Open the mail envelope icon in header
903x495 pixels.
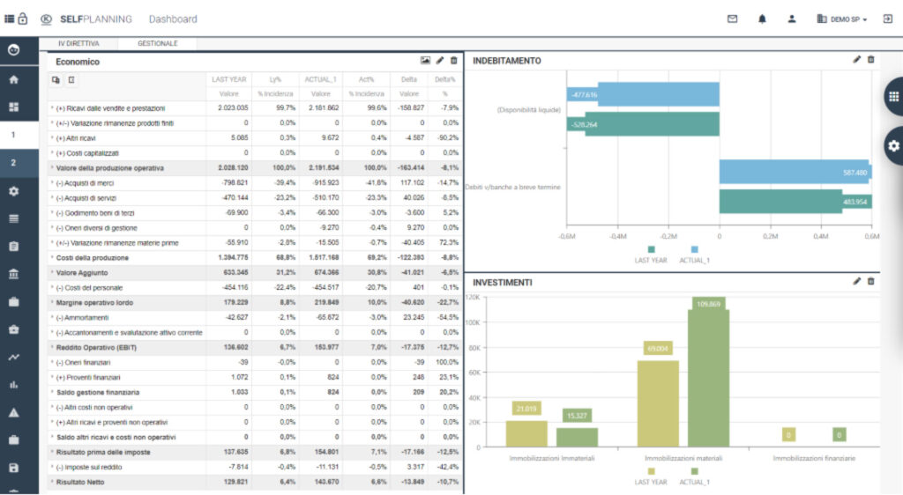point(732,18)
